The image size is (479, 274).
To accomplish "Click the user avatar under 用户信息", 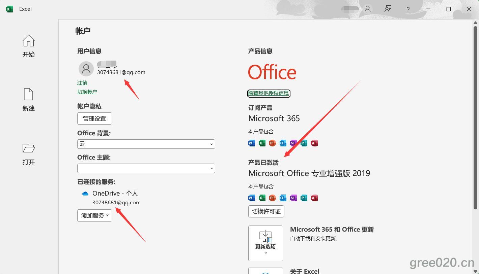I will tap(86, 69).
